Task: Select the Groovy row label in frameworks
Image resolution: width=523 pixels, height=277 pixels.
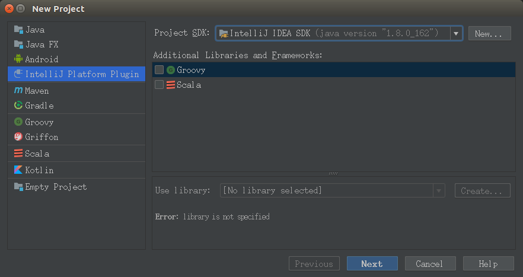Action: coord(191,70)
